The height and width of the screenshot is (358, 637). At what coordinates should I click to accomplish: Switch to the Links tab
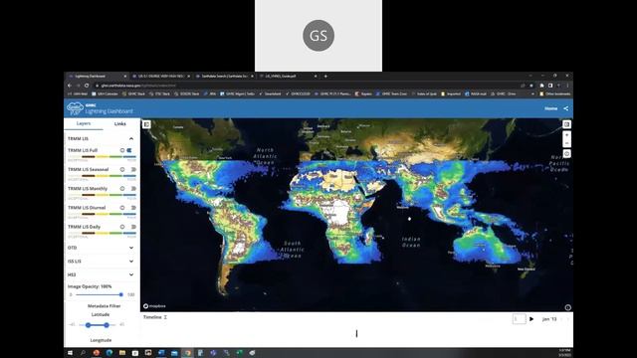click(x=119, y=123)
